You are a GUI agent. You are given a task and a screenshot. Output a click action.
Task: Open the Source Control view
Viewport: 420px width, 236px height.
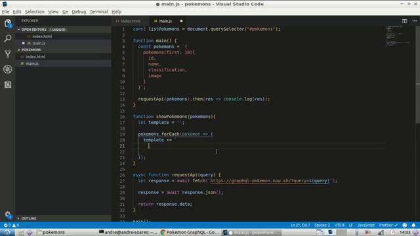[x=8, y=54]
